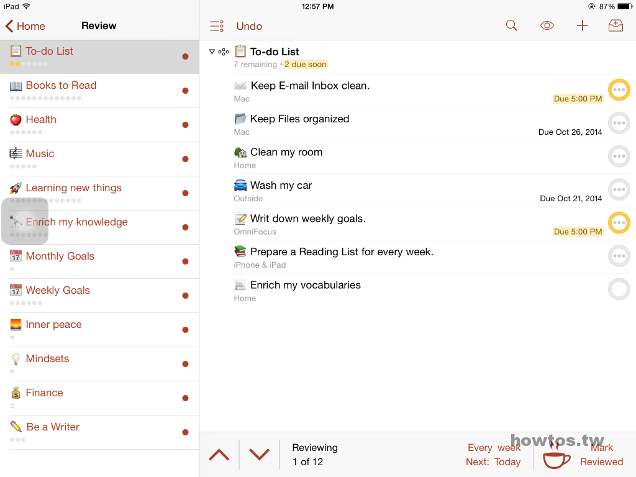636x477 pixels.
Task: Tap the Mark Reviewed text button
Action: pyautogui.click(x=601, y=455)
